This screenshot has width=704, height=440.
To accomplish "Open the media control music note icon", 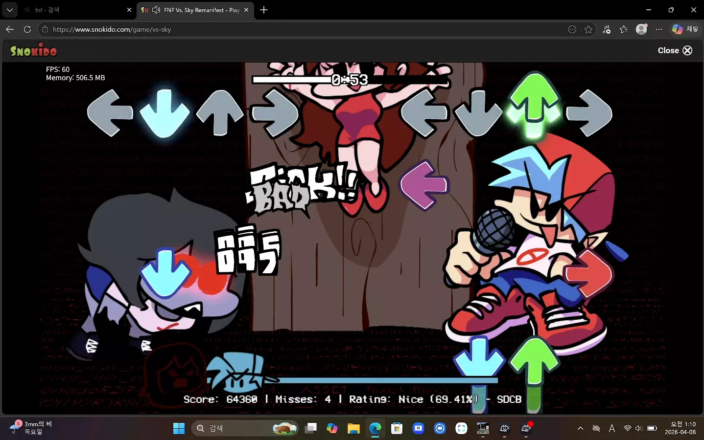I will coord(607,29).
